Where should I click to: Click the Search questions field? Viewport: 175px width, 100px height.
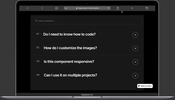pos(87,21)
